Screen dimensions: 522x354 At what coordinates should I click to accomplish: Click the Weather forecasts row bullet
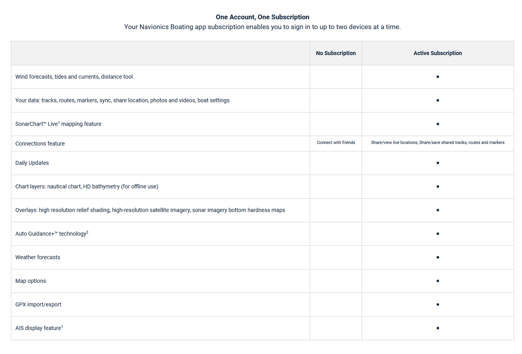(437, 257)
